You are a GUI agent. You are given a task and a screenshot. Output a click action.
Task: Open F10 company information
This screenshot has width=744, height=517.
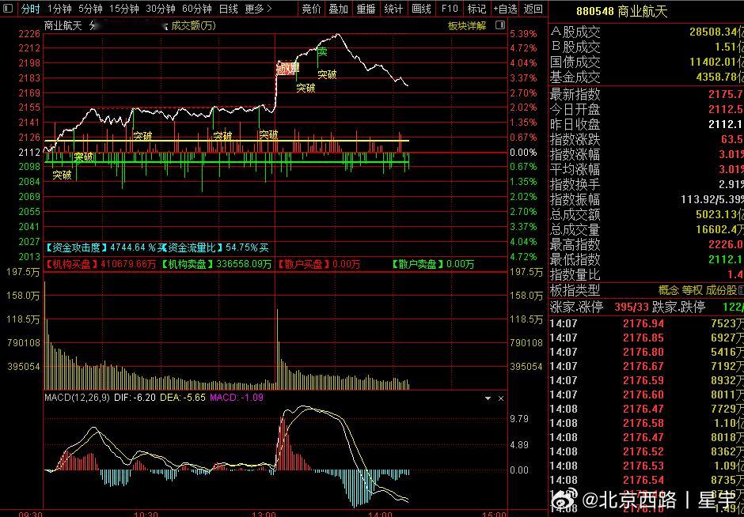(449, 9)
